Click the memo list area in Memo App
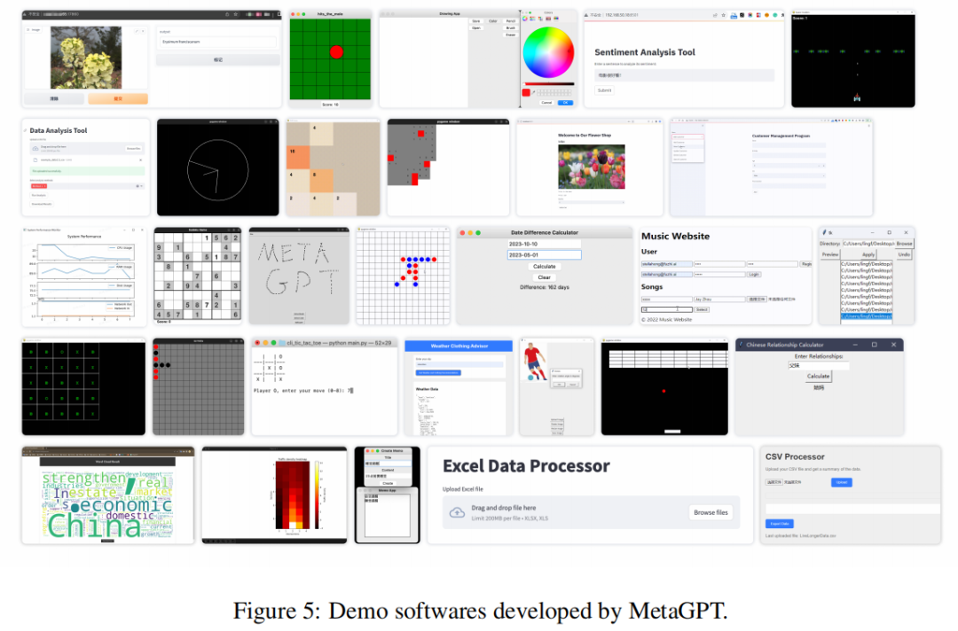The height and width of the screenshot is (631, 958). tap(388, 514)
